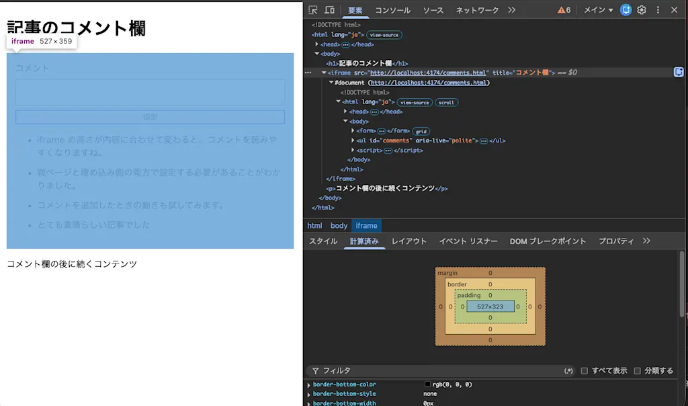Click the ellipsis beside selected iframe node
The image size is (688, 406).
tap(308, 73)
